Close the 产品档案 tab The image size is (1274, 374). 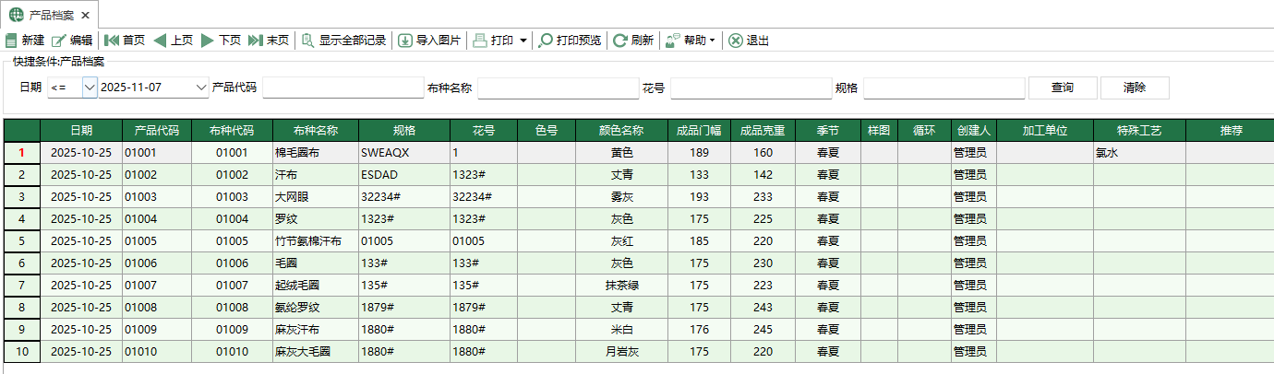[x=85, y=15]
